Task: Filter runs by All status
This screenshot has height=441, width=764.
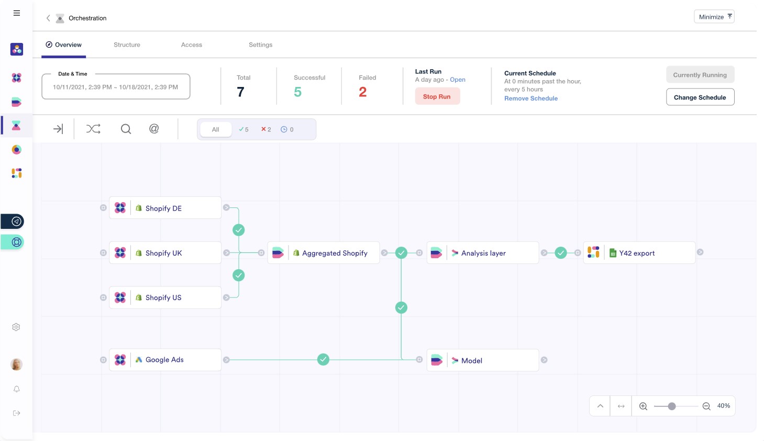Action: [x=216, y=130]
